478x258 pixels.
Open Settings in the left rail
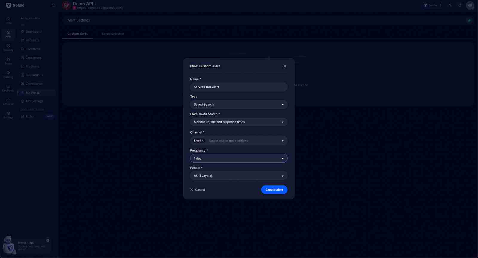(x=8, y=115)
